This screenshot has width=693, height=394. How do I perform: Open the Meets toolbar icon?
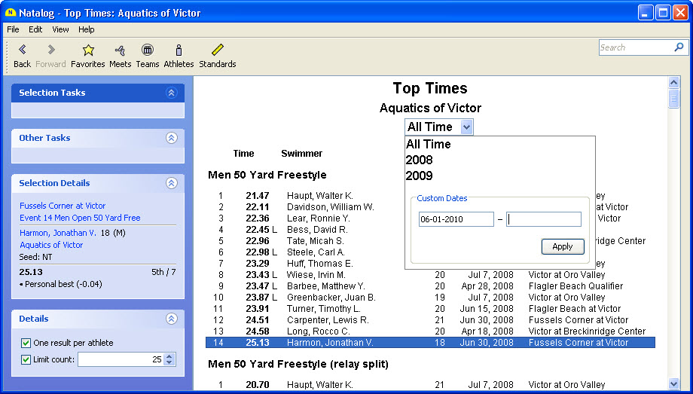click(x=120, y=50)
